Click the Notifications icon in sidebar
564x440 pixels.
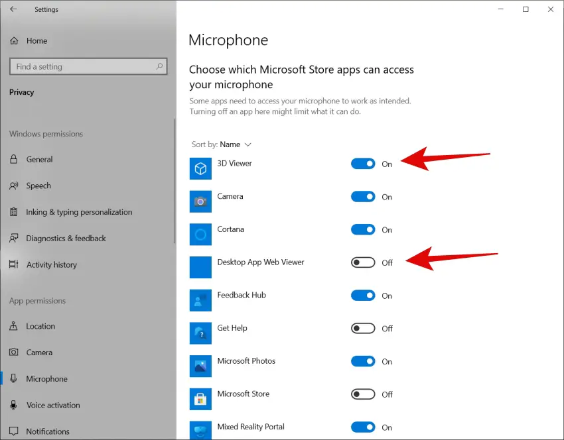click(x=14, y=431)
